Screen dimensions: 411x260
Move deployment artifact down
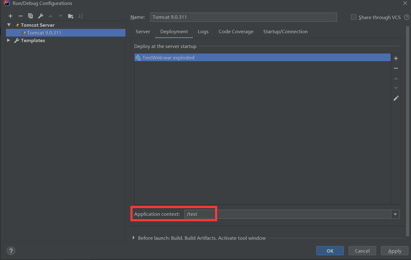[396, 88]
